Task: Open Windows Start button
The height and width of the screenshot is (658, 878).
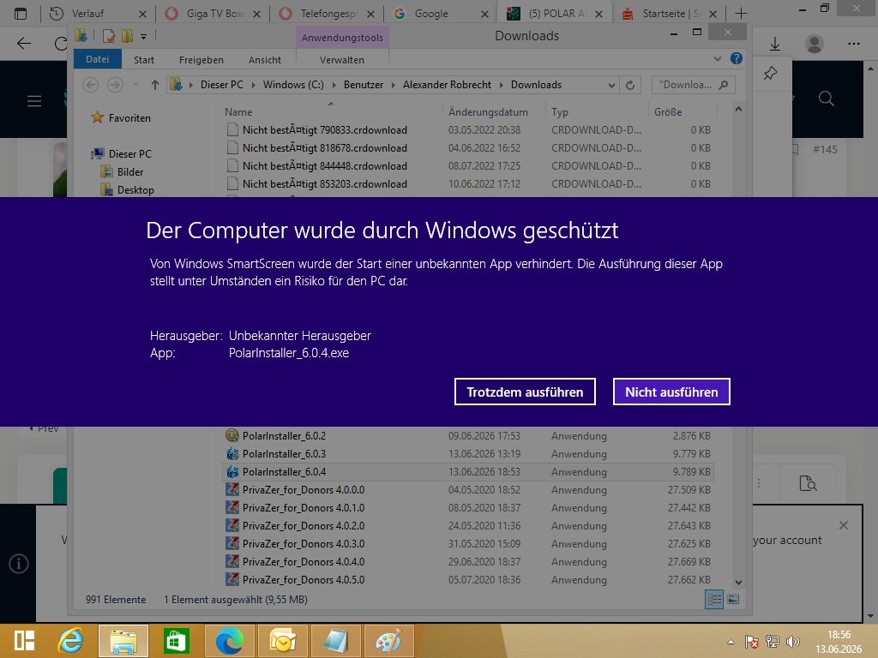Action: click(25, 641)
